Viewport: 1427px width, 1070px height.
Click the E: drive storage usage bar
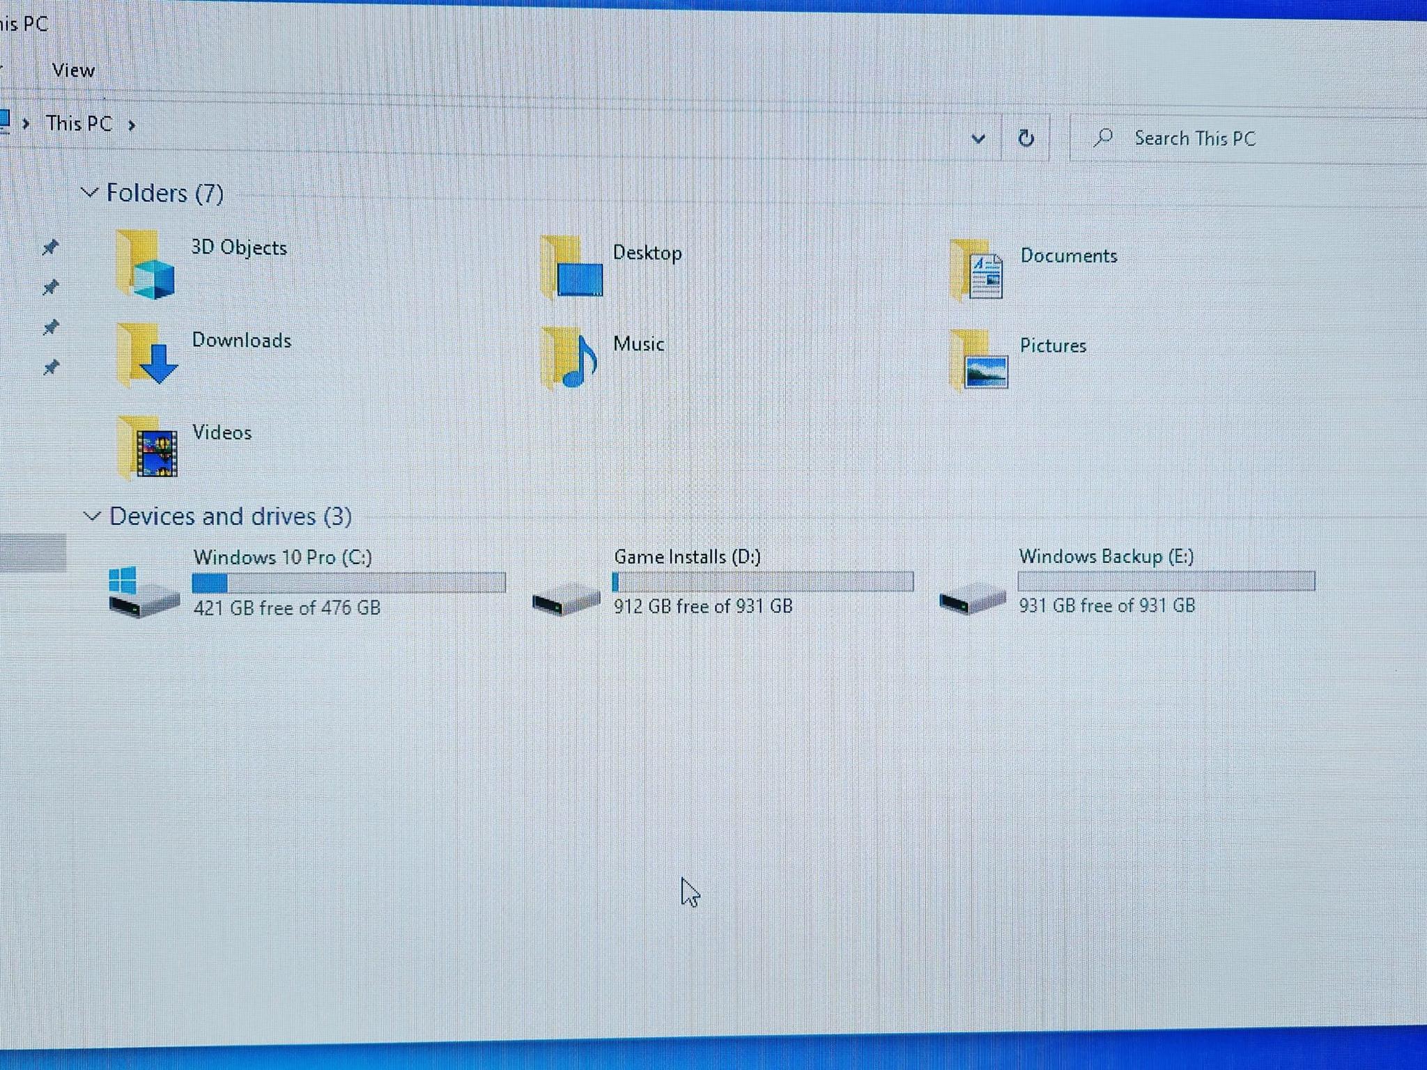(x=1166, y=580)
